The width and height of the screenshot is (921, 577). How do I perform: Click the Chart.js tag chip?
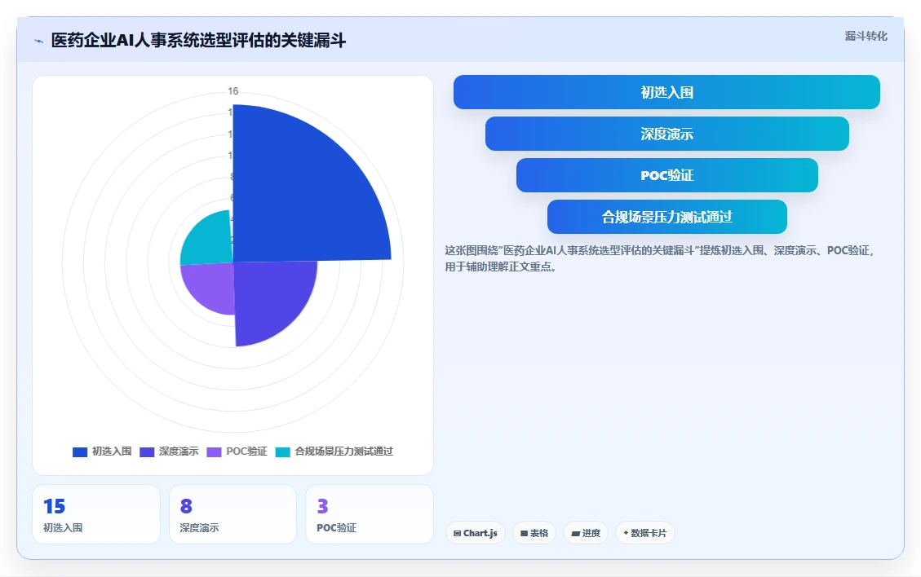coord(476,533)
